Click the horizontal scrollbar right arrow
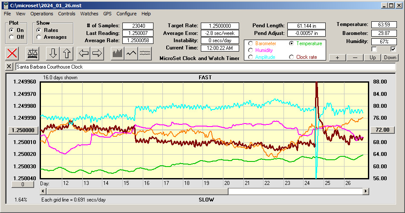The height and width of the screenshot is (213, 405). (x=366, y=191)
